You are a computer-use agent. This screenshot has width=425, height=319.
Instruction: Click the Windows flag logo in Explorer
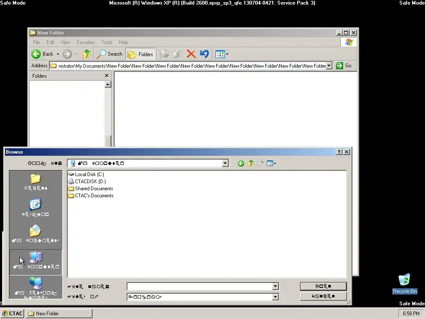(349, 42)
